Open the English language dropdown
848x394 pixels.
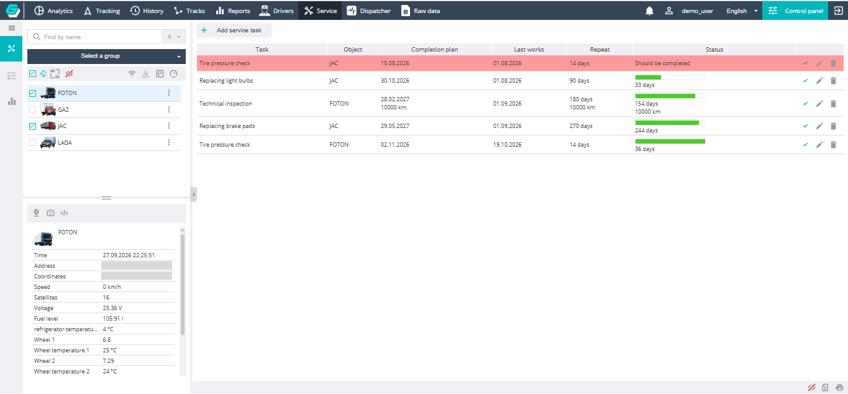pos(742,11)
